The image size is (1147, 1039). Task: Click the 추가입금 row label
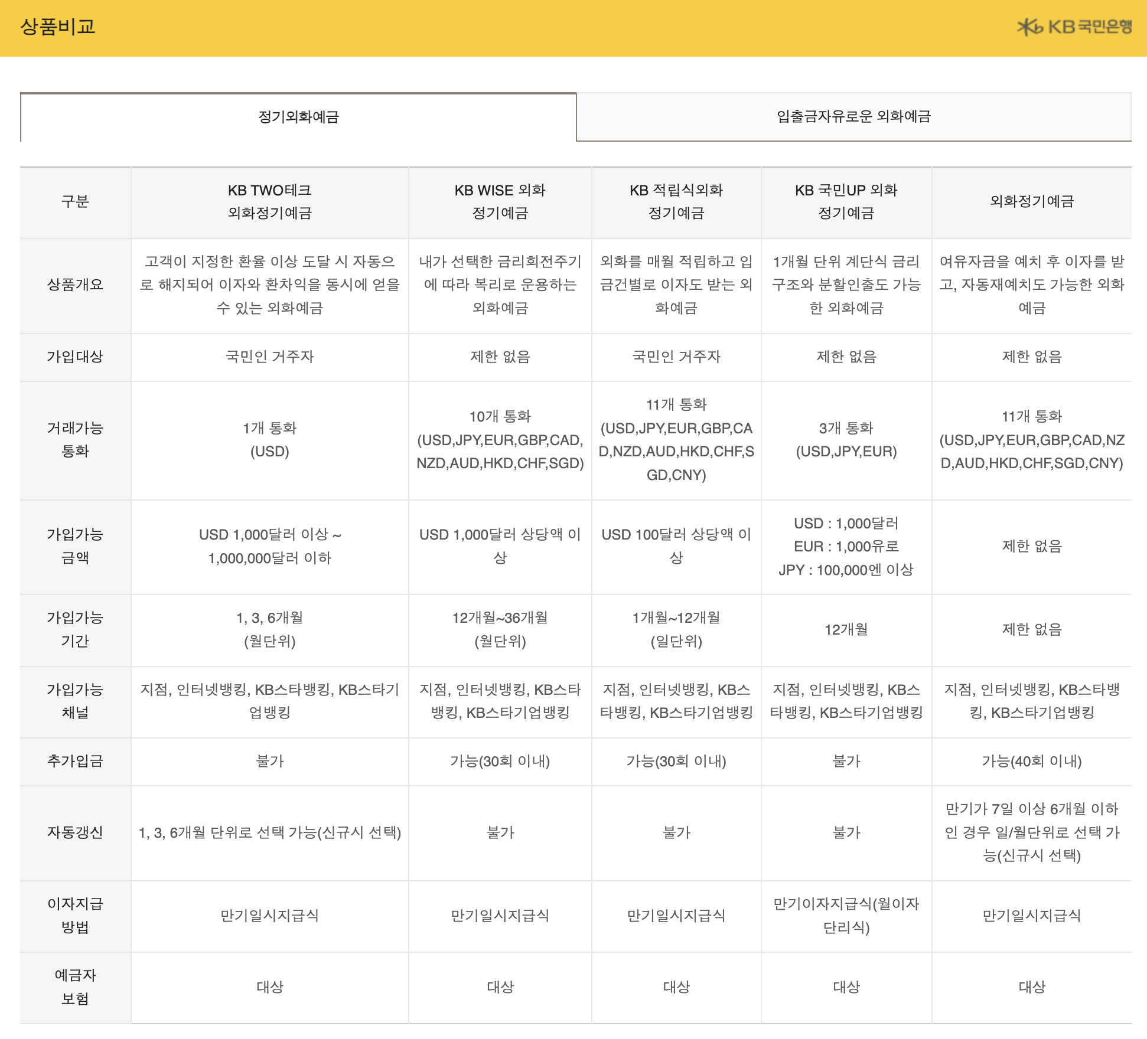pos(76,762)
